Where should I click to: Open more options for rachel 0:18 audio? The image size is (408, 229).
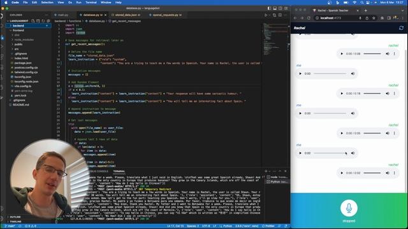click(394, 94)
